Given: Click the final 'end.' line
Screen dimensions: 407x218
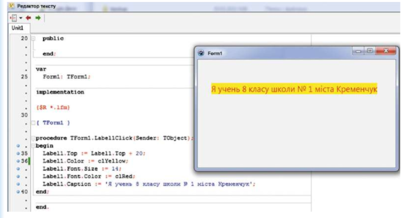Looking at the screenshot, I should [x=42, y=207].
